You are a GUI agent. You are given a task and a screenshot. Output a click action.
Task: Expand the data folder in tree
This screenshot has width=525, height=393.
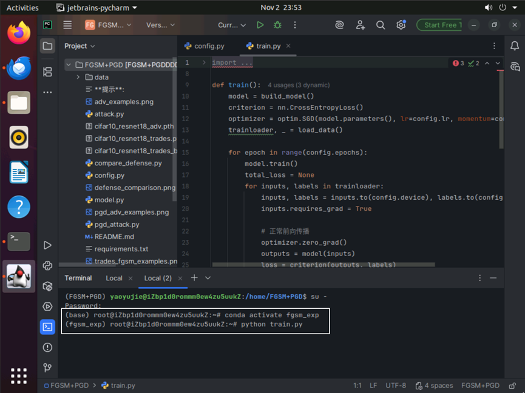(x=78, y=78)
